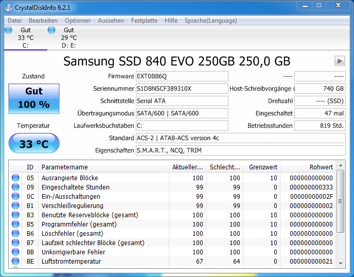Screen dimensions: 354x277
Task: Click status orb for Programmfehler row
Action: (x=15, y=224)
